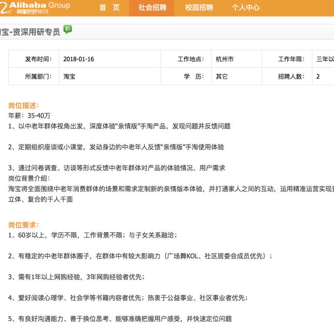Click description item 1 about 亲情版 手淘产品
Screen dimensions: 334x334
click(x=119, y=126)
